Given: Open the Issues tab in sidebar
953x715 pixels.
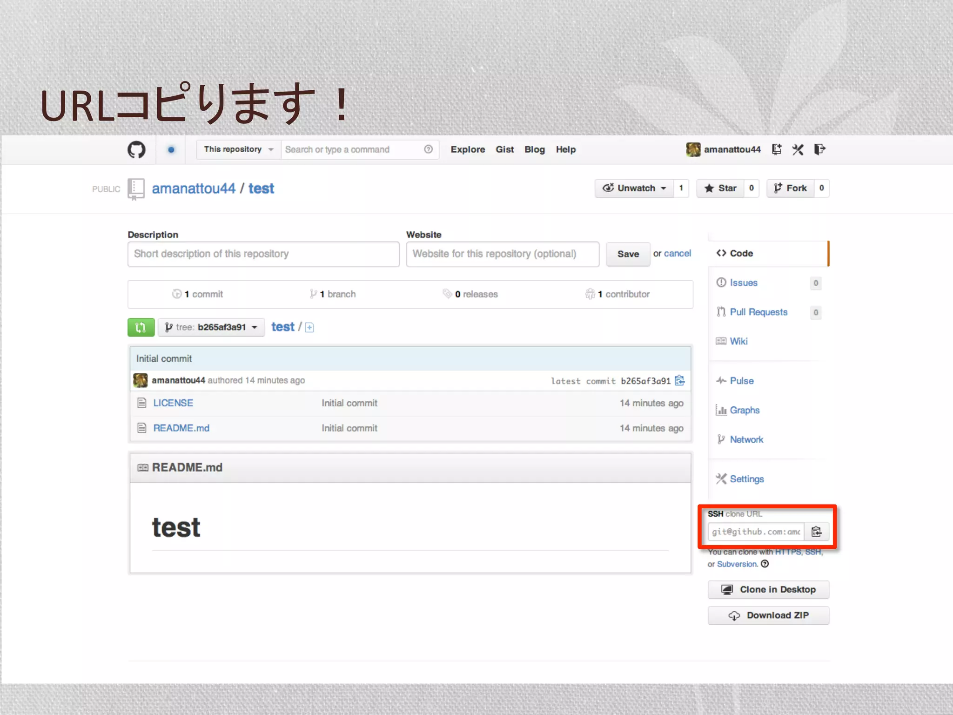Looking at the screenshot, I should pyautogui.click(x=743, y=283).
